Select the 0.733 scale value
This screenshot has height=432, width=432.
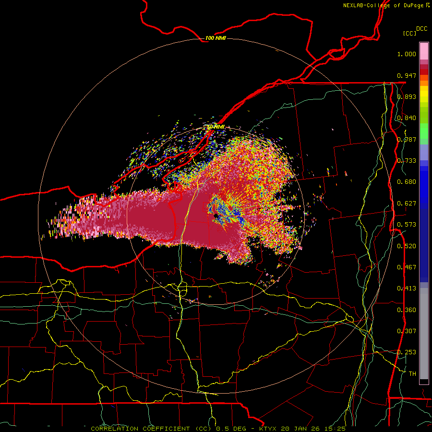407,161
